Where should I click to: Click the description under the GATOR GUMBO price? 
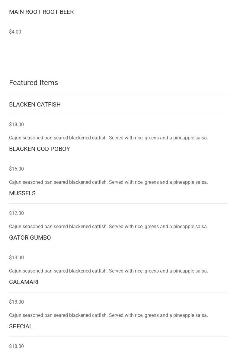[108, 271]
